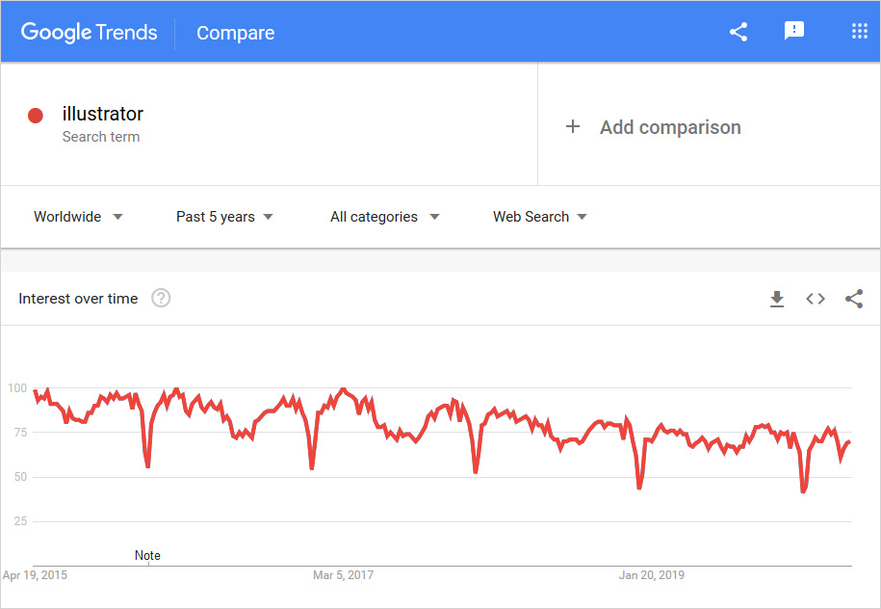Viewport: 881px width, 609px height.
Task: Click the Mar 5, 2017 axis label
Action: [x=343, y=575]
